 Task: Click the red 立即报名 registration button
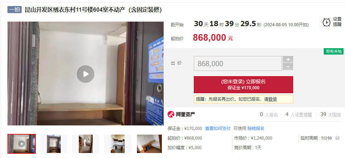click(243, 85)
